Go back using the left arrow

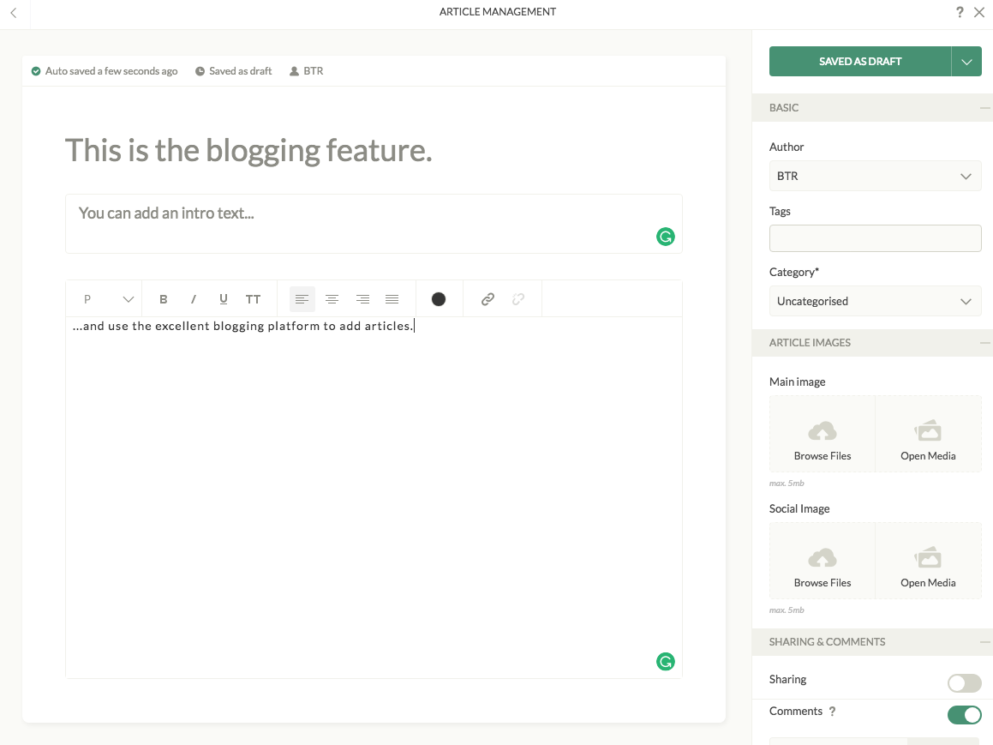point(14,13)
